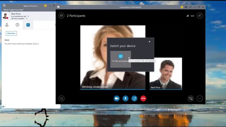Screen dimensions: 226x127
Task: Click the call duration timer
Action: click(x=192, y=16)
